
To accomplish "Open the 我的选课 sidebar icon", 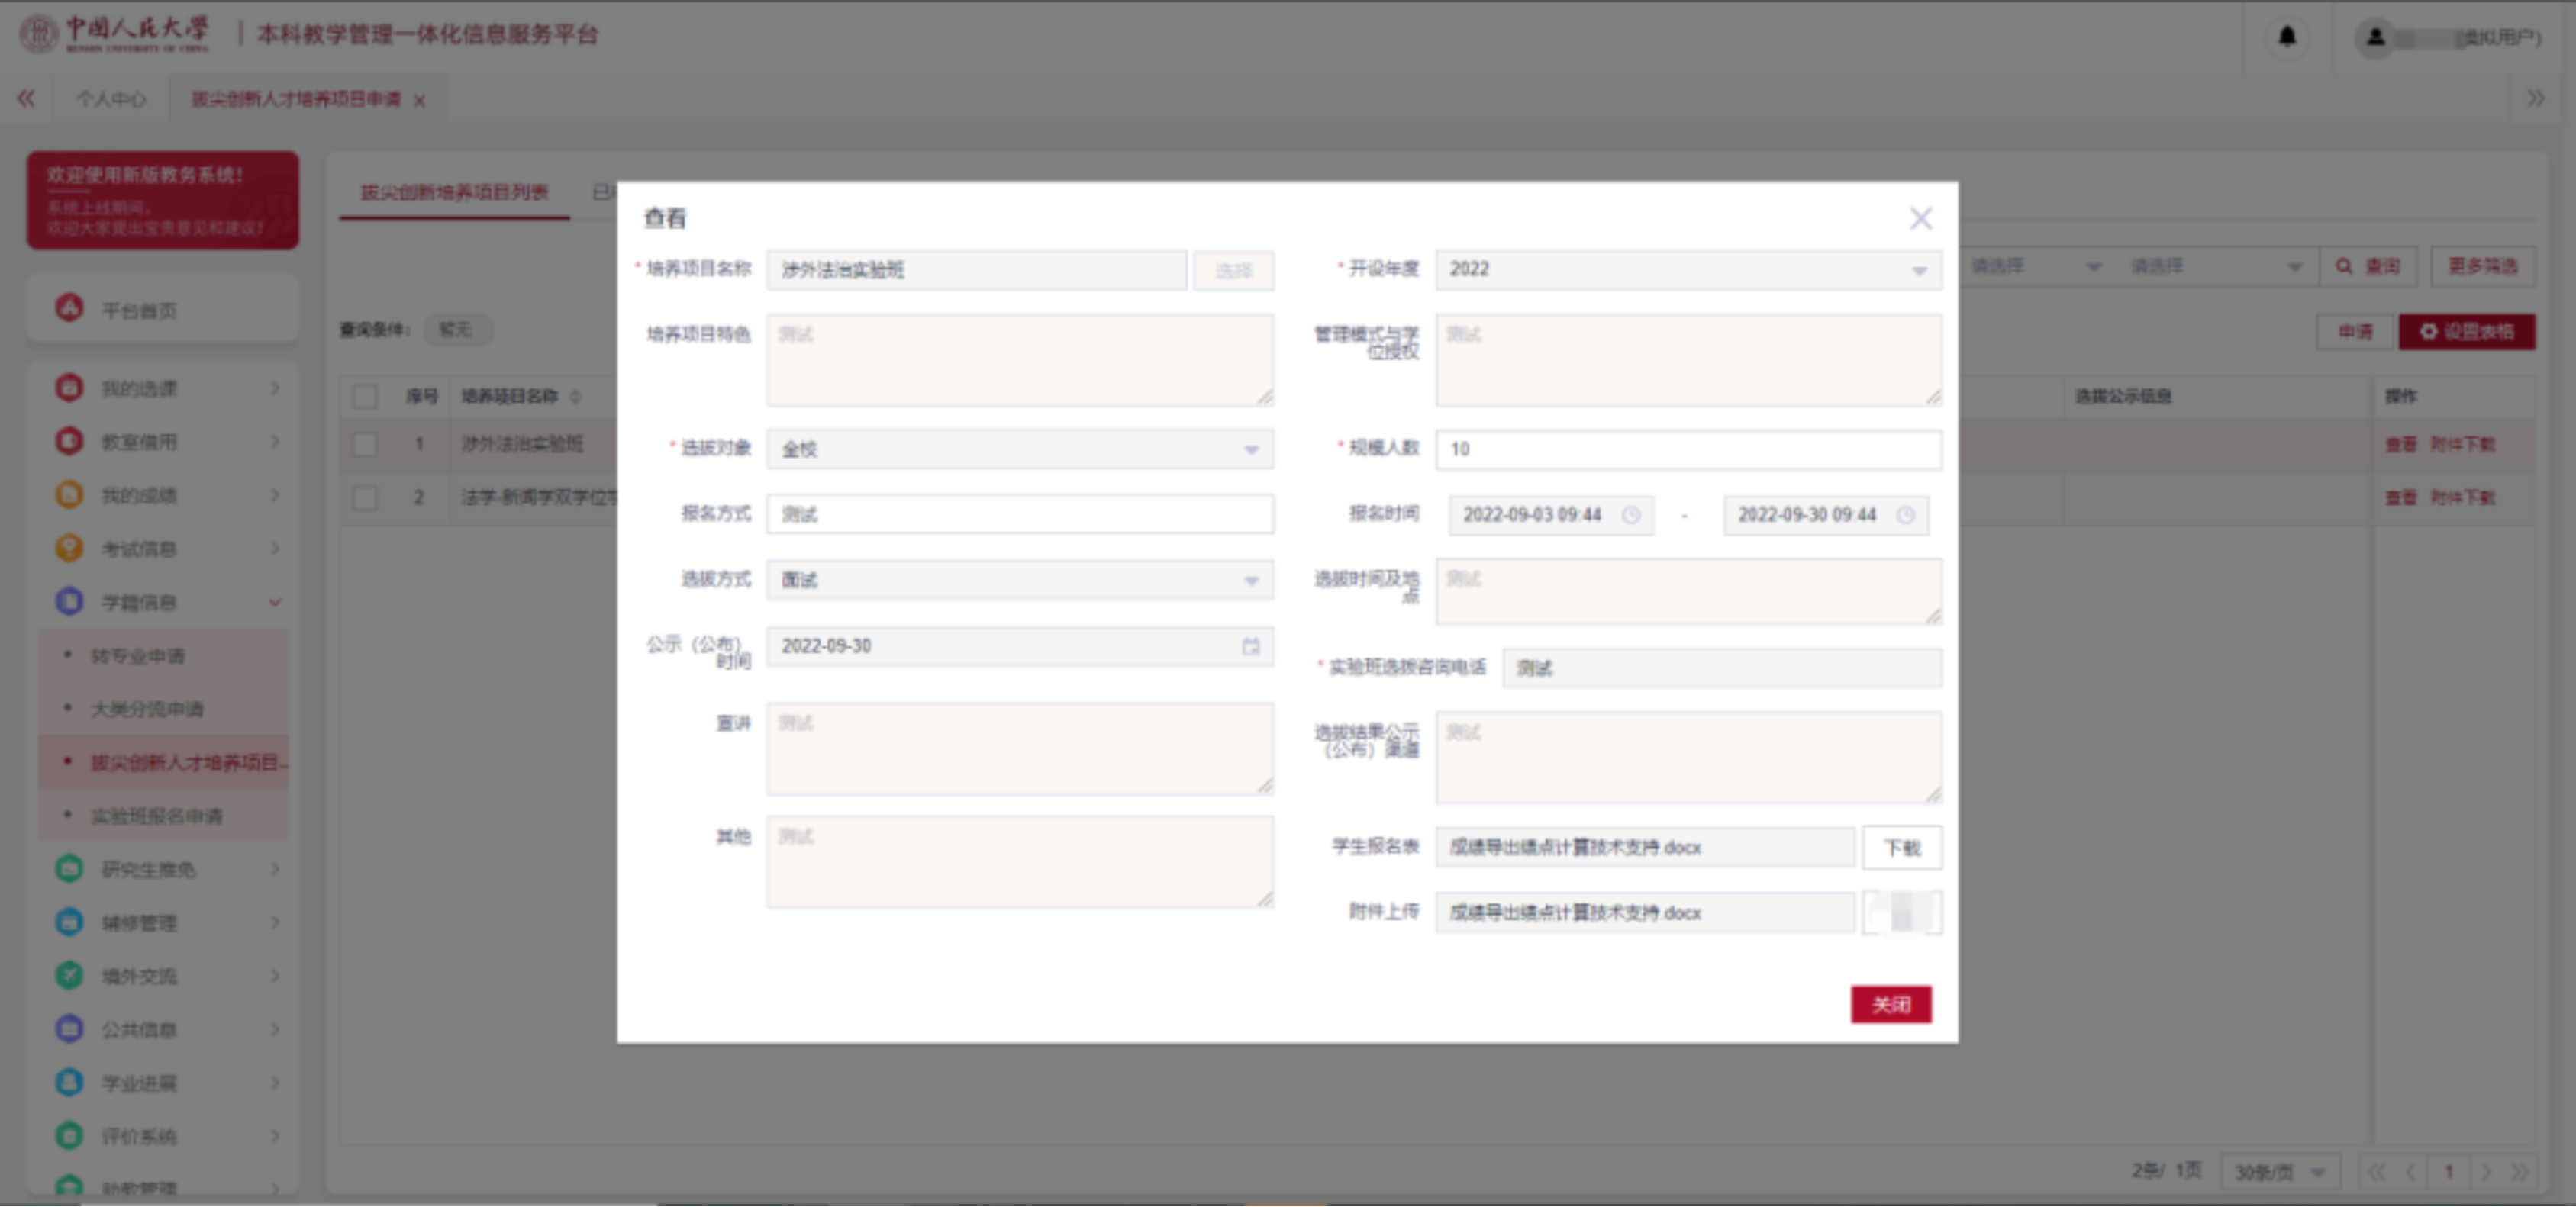I will pos(69,387).
